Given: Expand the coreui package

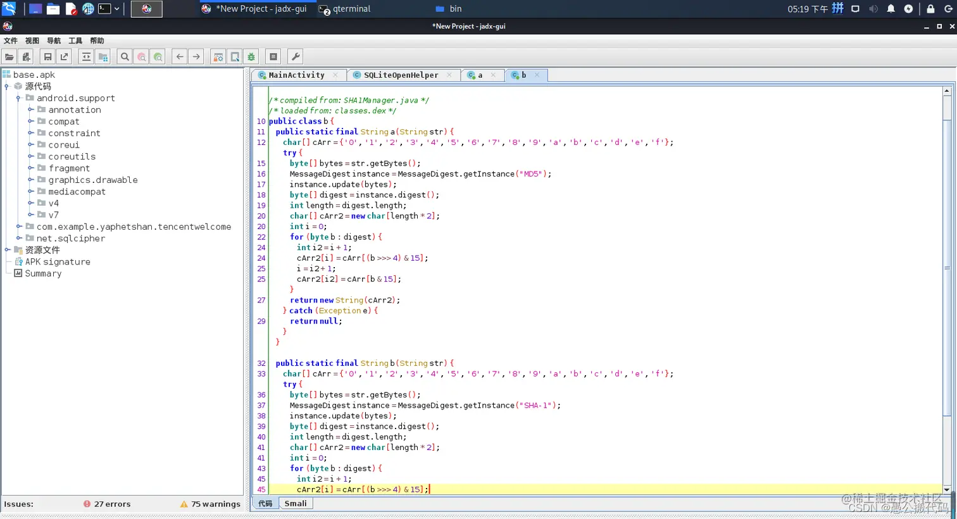Looking at the screenshot, I should [x=30, y=145].
